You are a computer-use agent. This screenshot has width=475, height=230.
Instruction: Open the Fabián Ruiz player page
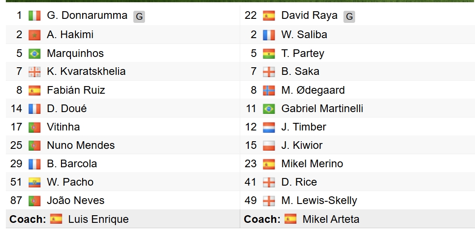coord(76,90)
